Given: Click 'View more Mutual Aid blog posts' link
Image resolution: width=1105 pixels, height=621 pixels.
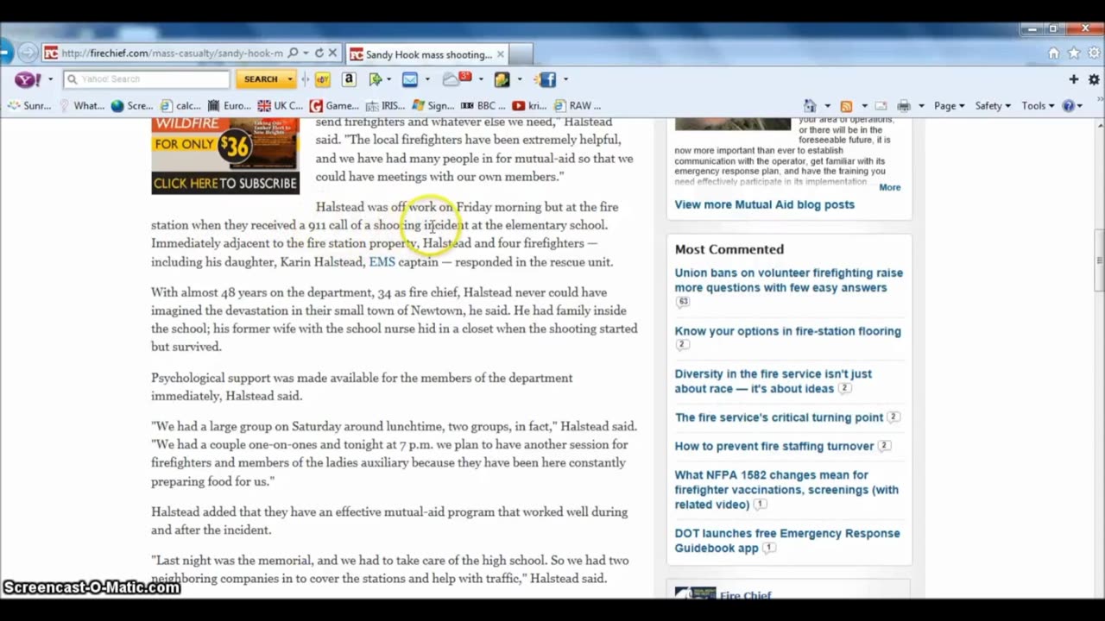Looking at the screenshot, I should 764,204.
